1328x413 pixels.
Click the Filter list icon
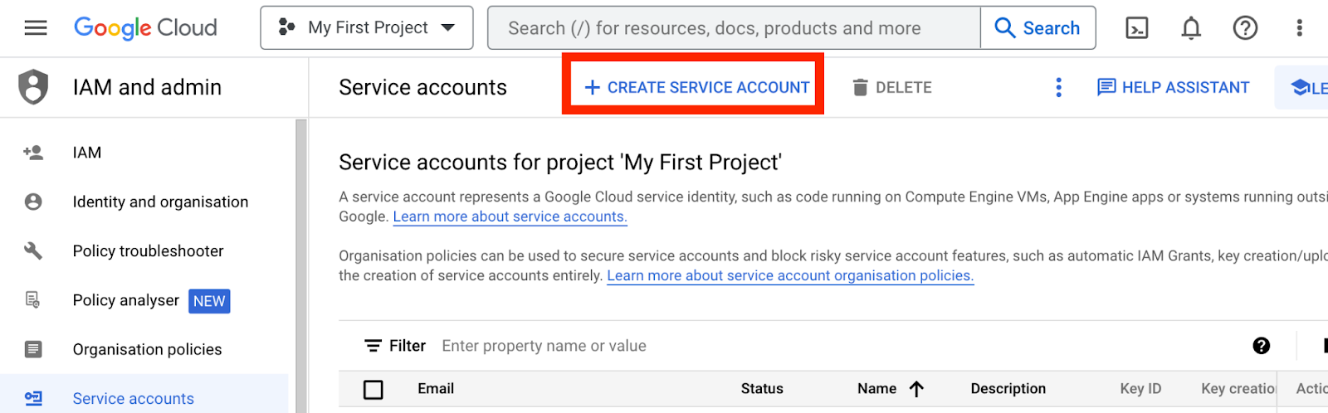click(373, 346)
